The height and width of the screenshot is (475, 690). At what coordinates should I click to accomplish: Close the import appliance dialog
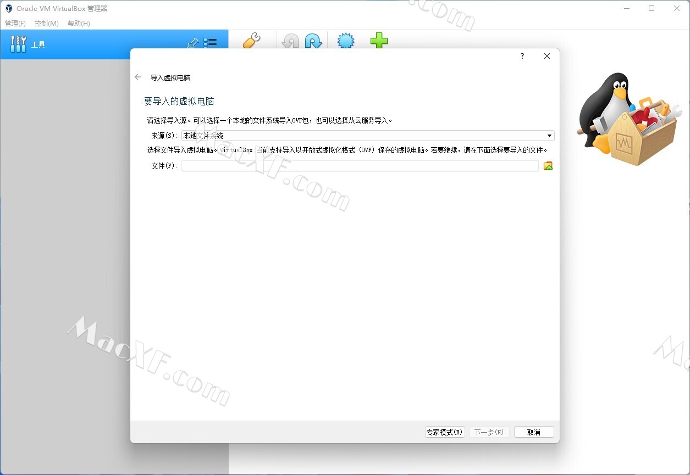pos(547,56)
